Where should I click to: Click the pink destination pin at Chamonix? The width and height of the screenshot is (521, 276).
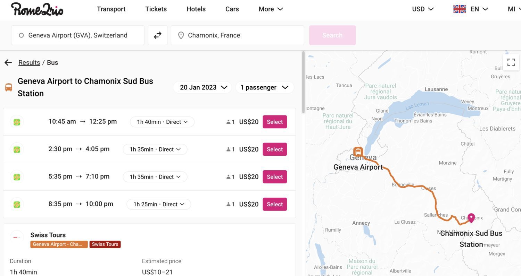(x=471, y=218)
